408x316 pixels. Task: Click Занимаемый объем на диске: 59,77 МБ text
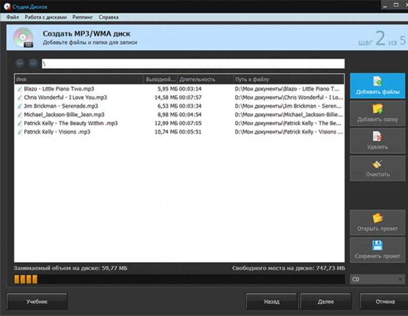pos(70,268)
